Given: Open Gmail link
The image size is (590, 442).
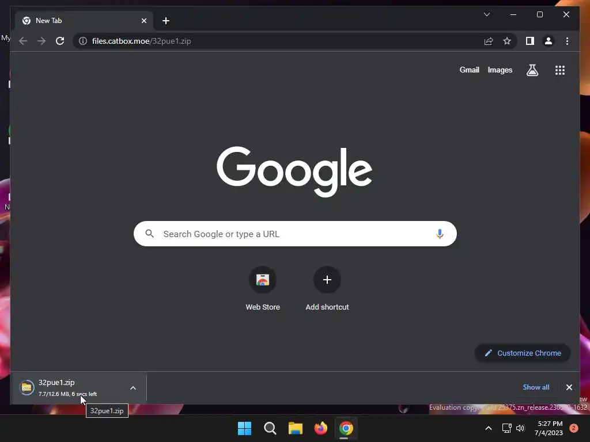Looking at the screenshot, I should [x=469, y=70].
